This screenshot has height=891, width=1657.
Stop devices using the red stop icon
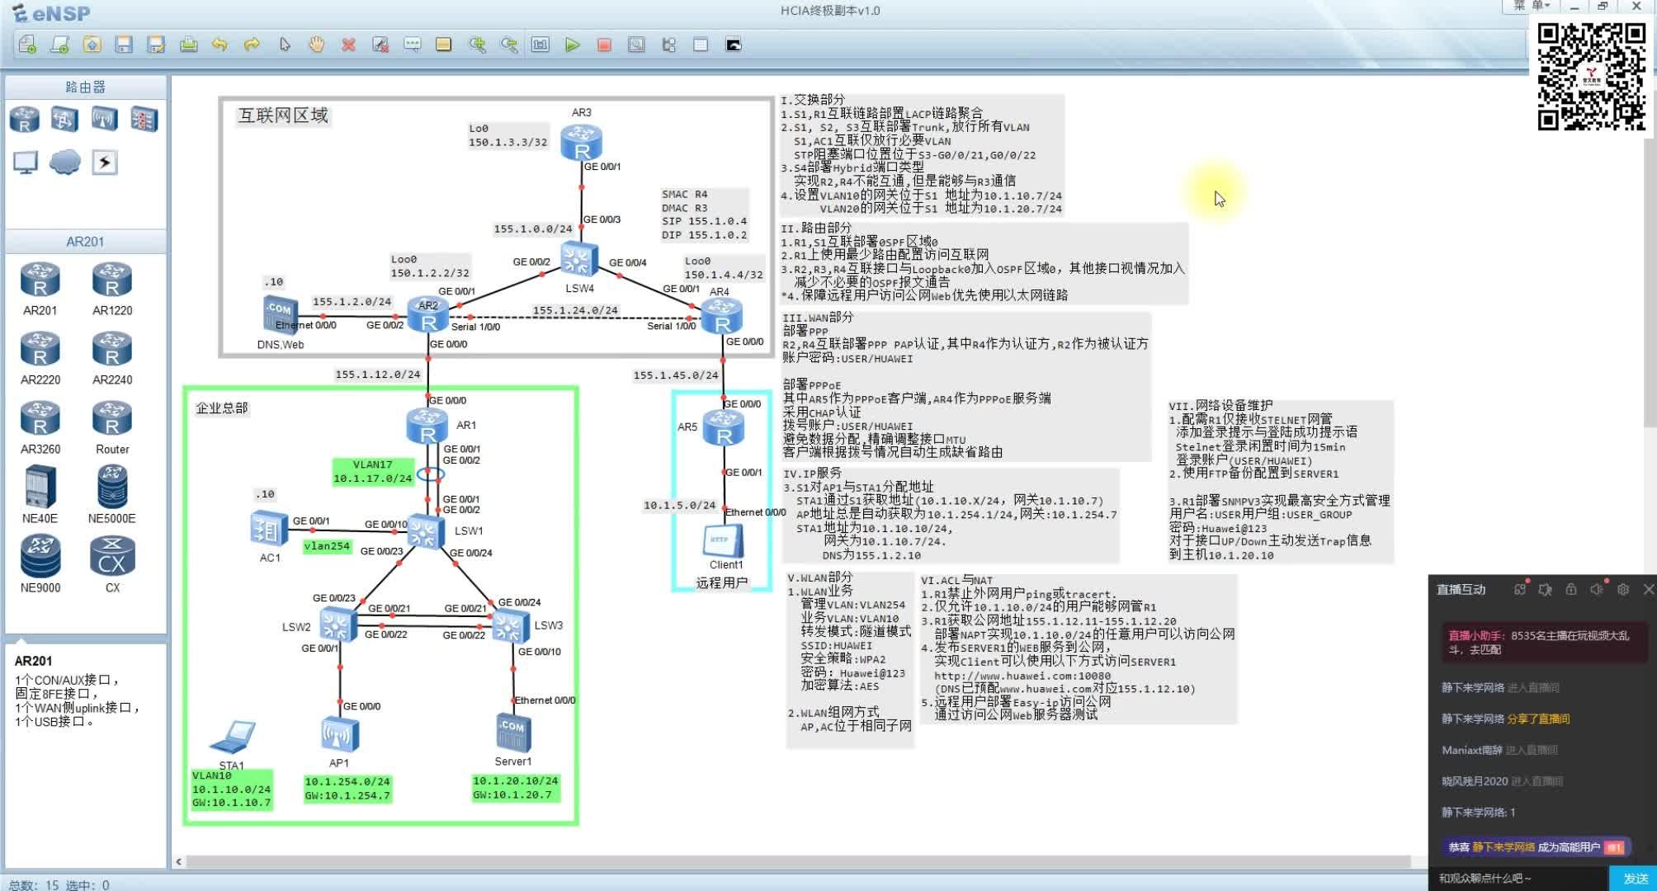(x=603, y=45)
